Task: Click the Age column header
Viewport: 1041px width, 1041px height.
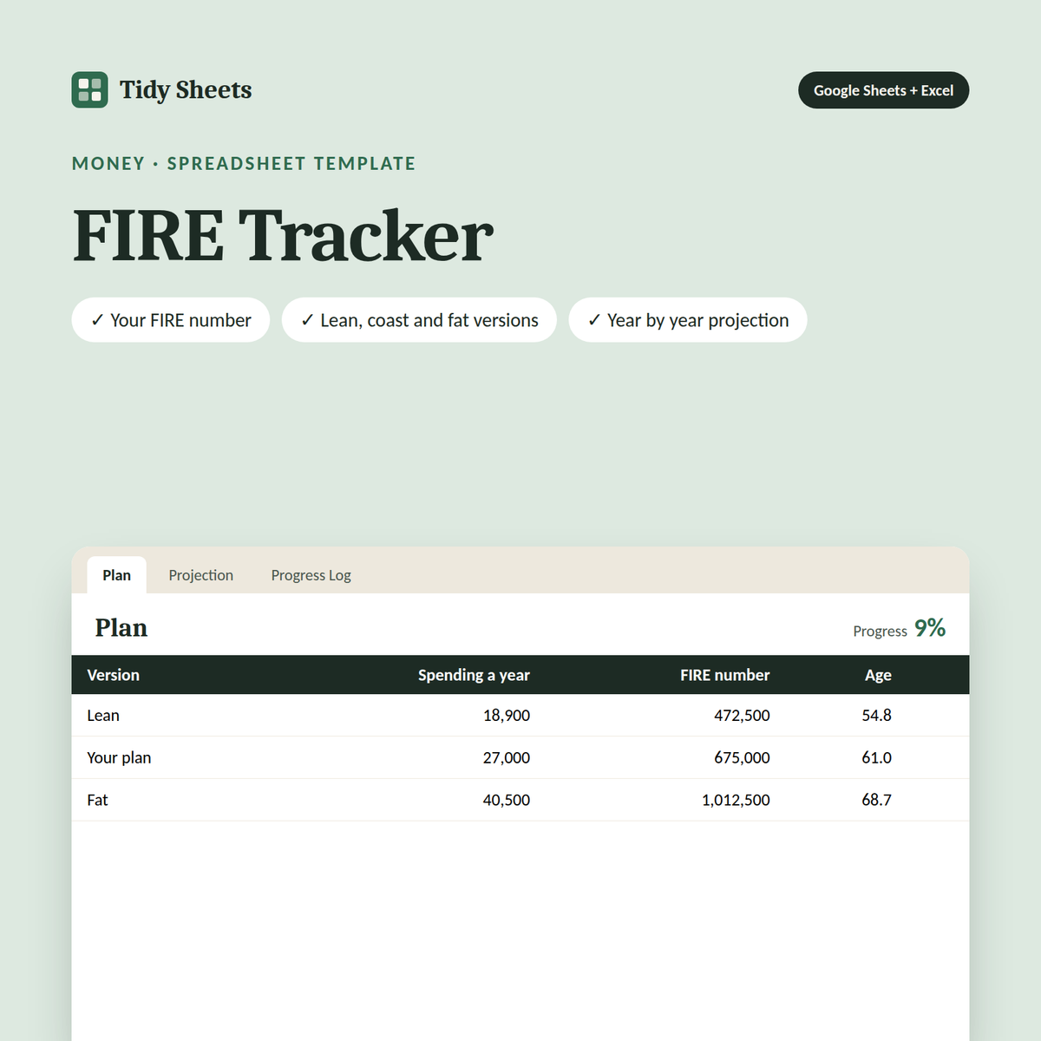Action: pyautogui.click(x=878, y=675)
